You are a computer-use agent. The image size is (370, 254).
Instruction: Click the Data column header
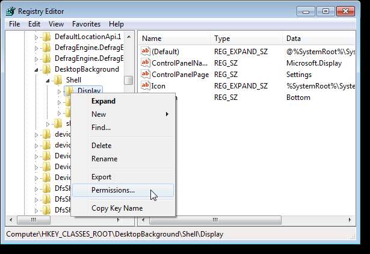point(319,39)
